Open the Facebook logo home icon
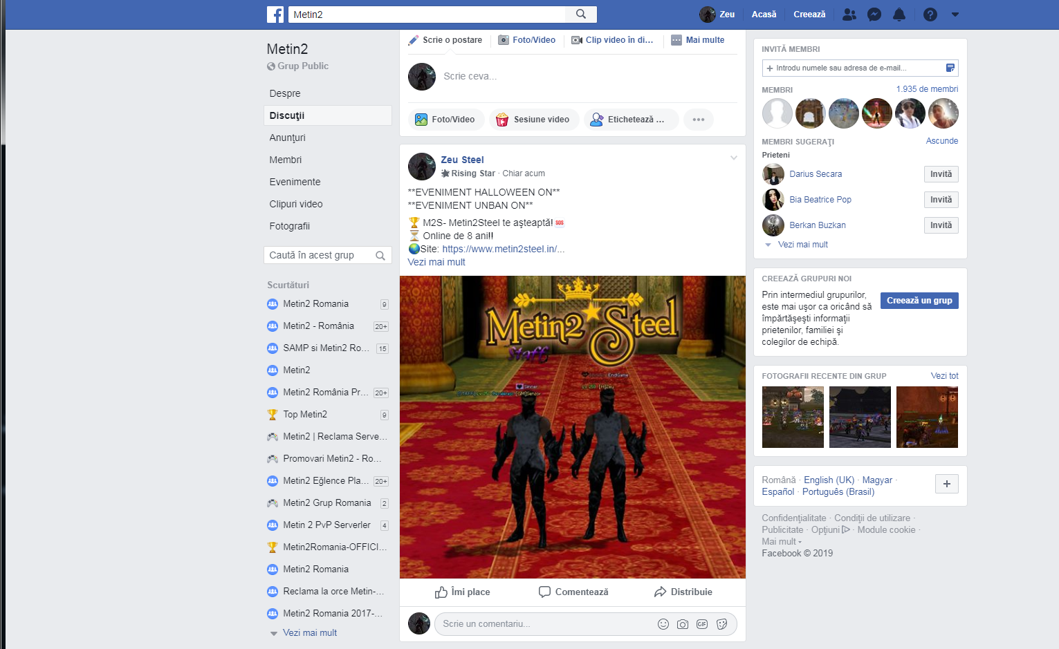1059x649 pixels. coord(275,15)
